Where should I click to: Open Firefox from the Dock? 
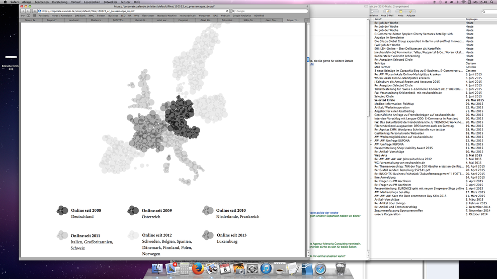198,269
